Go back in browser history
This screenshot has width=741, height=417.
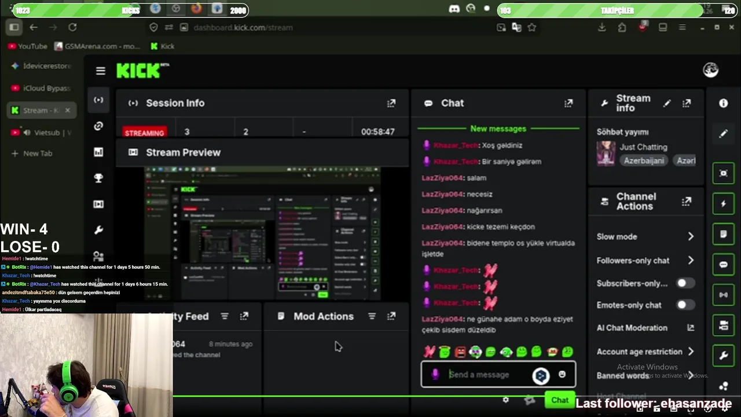click(34, 27)
